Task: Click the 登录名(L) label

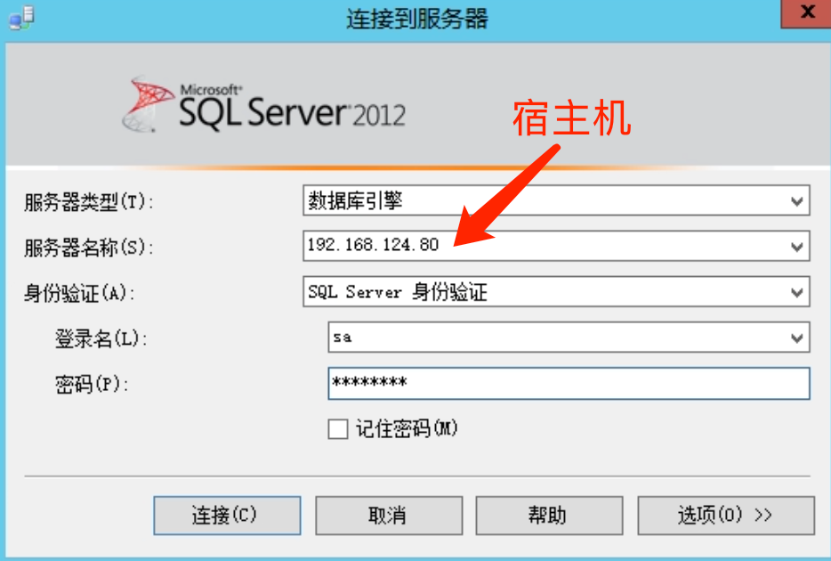Action: 101,338
